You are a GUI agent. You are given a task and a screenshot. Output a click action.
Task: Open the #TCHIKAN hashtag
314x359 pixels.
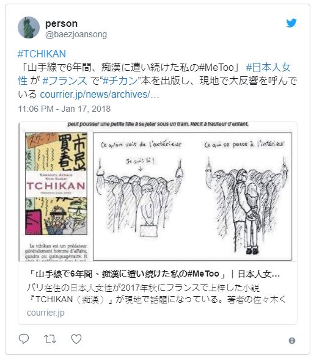42,54
